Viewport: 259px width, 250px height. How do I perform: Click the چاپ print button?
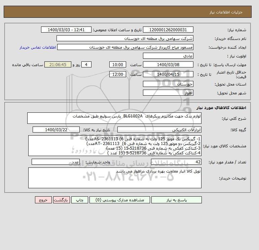tap(80, 200)
